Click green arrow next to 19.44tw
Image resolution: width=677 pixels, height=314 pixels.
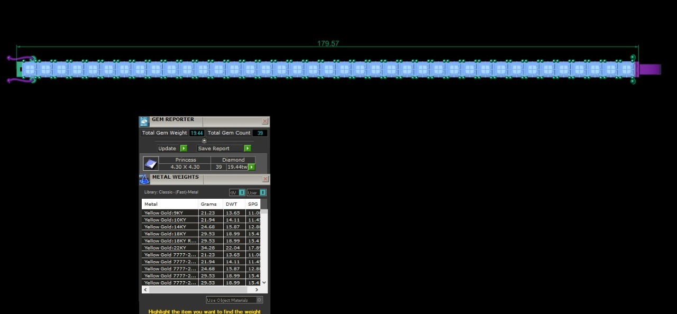click(252, 167)
